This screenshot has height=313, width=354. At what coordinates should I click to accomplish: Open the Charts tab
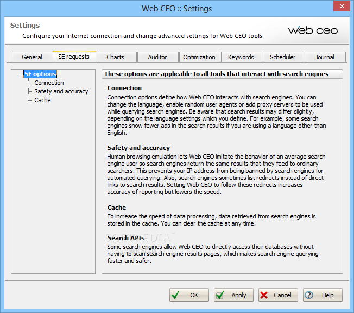pos(115,57)
